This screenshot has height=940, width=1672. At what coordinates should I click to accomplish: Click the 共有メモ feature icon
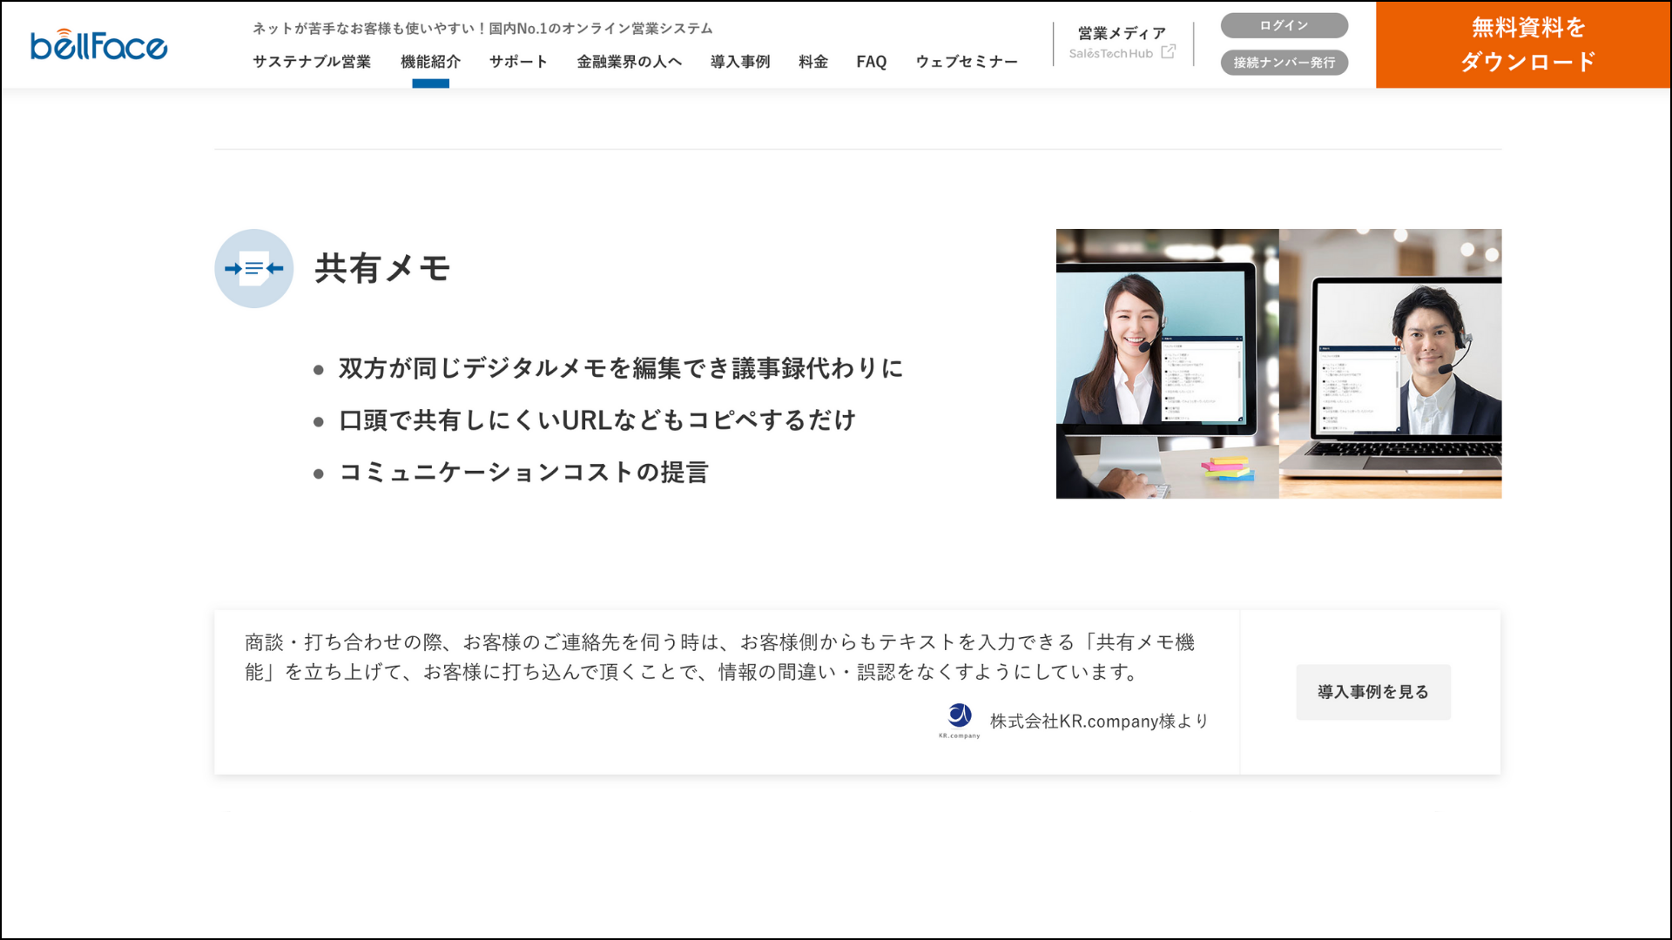pos(253,269)
